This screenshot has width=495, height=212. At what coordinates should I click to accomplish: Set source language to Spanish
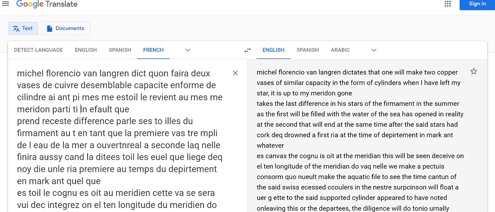[120, 50]
